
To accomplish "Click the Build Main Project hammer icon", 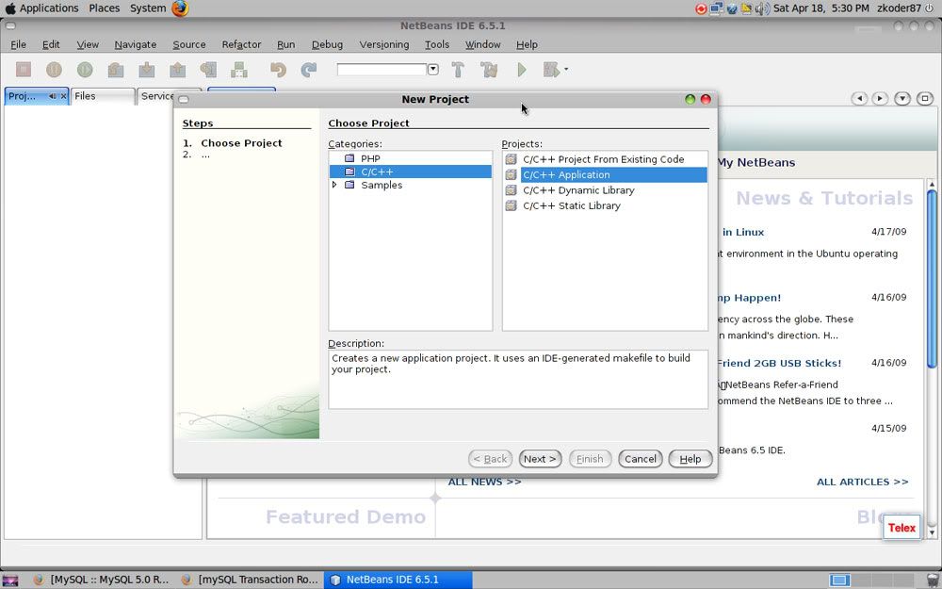I will pyautogui.click(x=458, y=70).
